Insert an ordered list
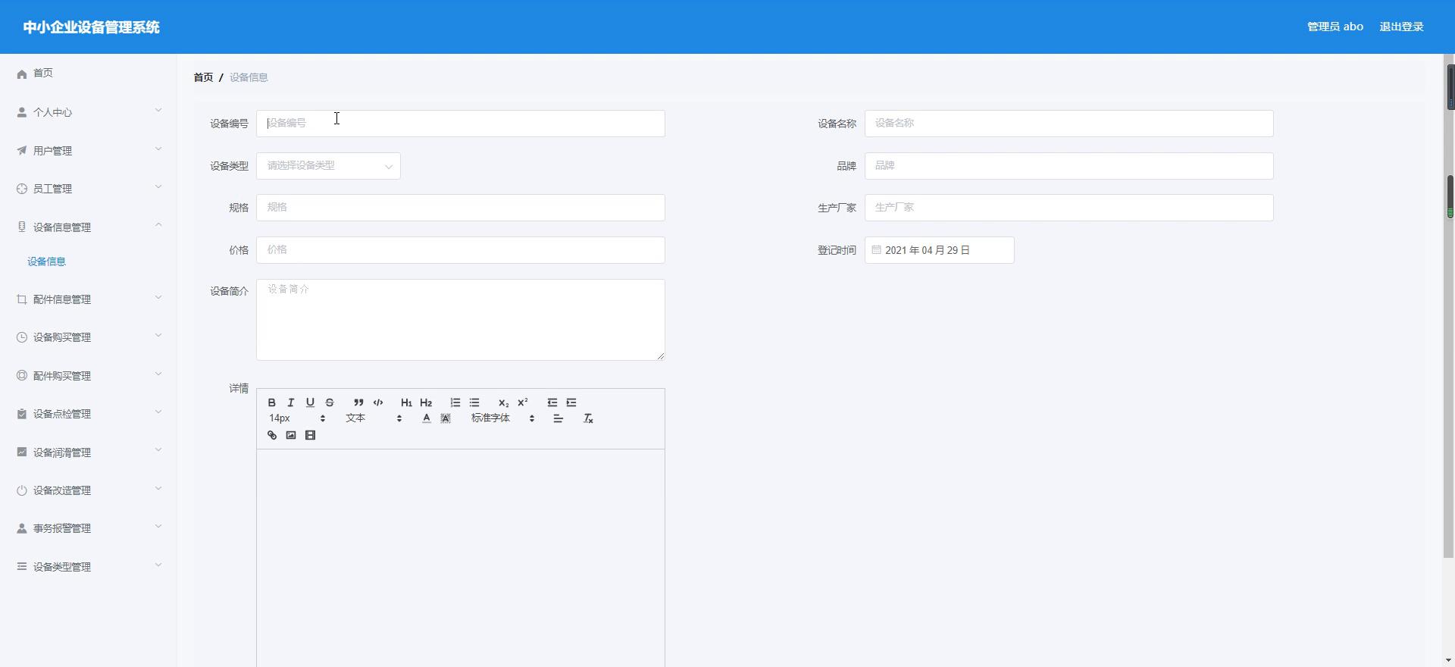 coord(455,402)
